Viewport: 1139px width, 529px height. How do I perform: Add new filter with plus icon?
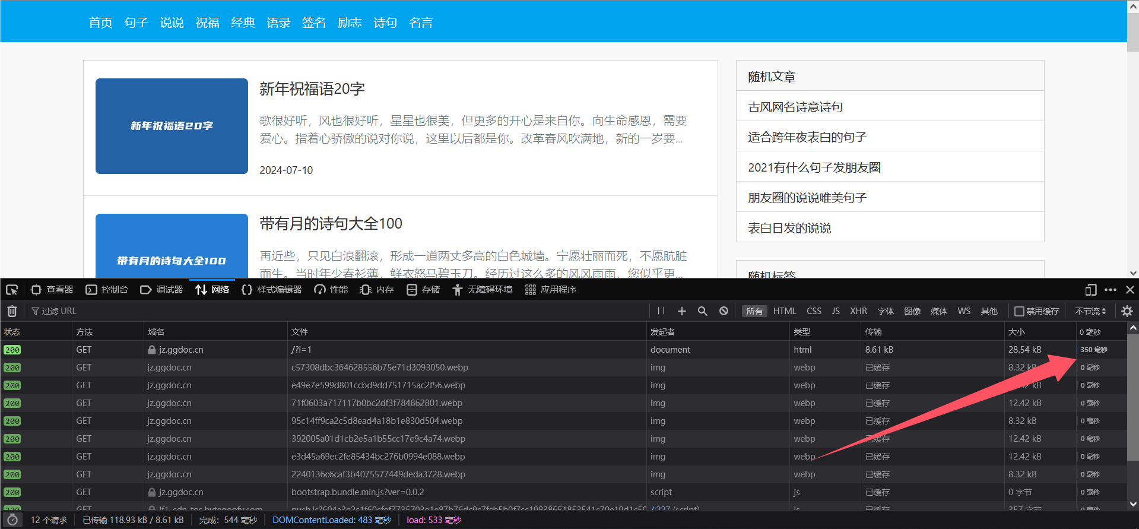point(682,311)
